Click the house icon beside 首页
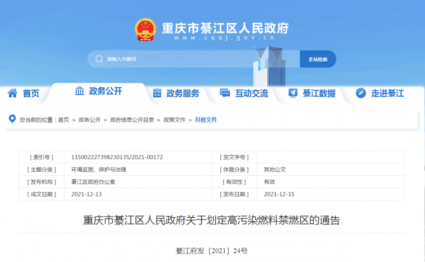 click(x=12, y=93)
